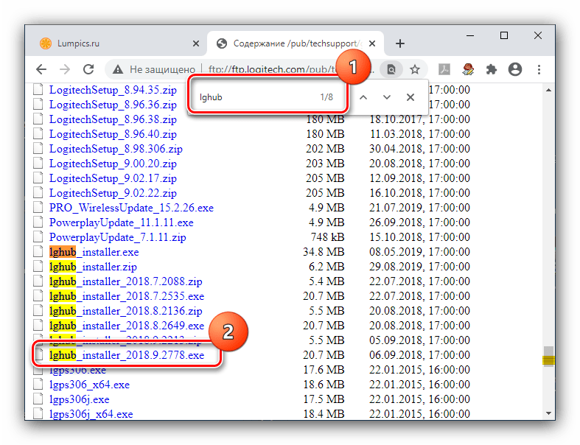Reload the current page
This screenshot has width=580, height=445.
pos(88,69)
